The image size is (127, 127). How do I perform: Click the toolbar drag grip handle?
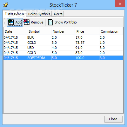(4, 22)
